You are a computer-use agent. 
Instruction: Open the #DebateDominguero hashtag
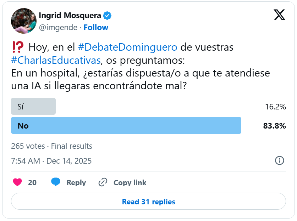pyautogui.click(x=127, y=47)
